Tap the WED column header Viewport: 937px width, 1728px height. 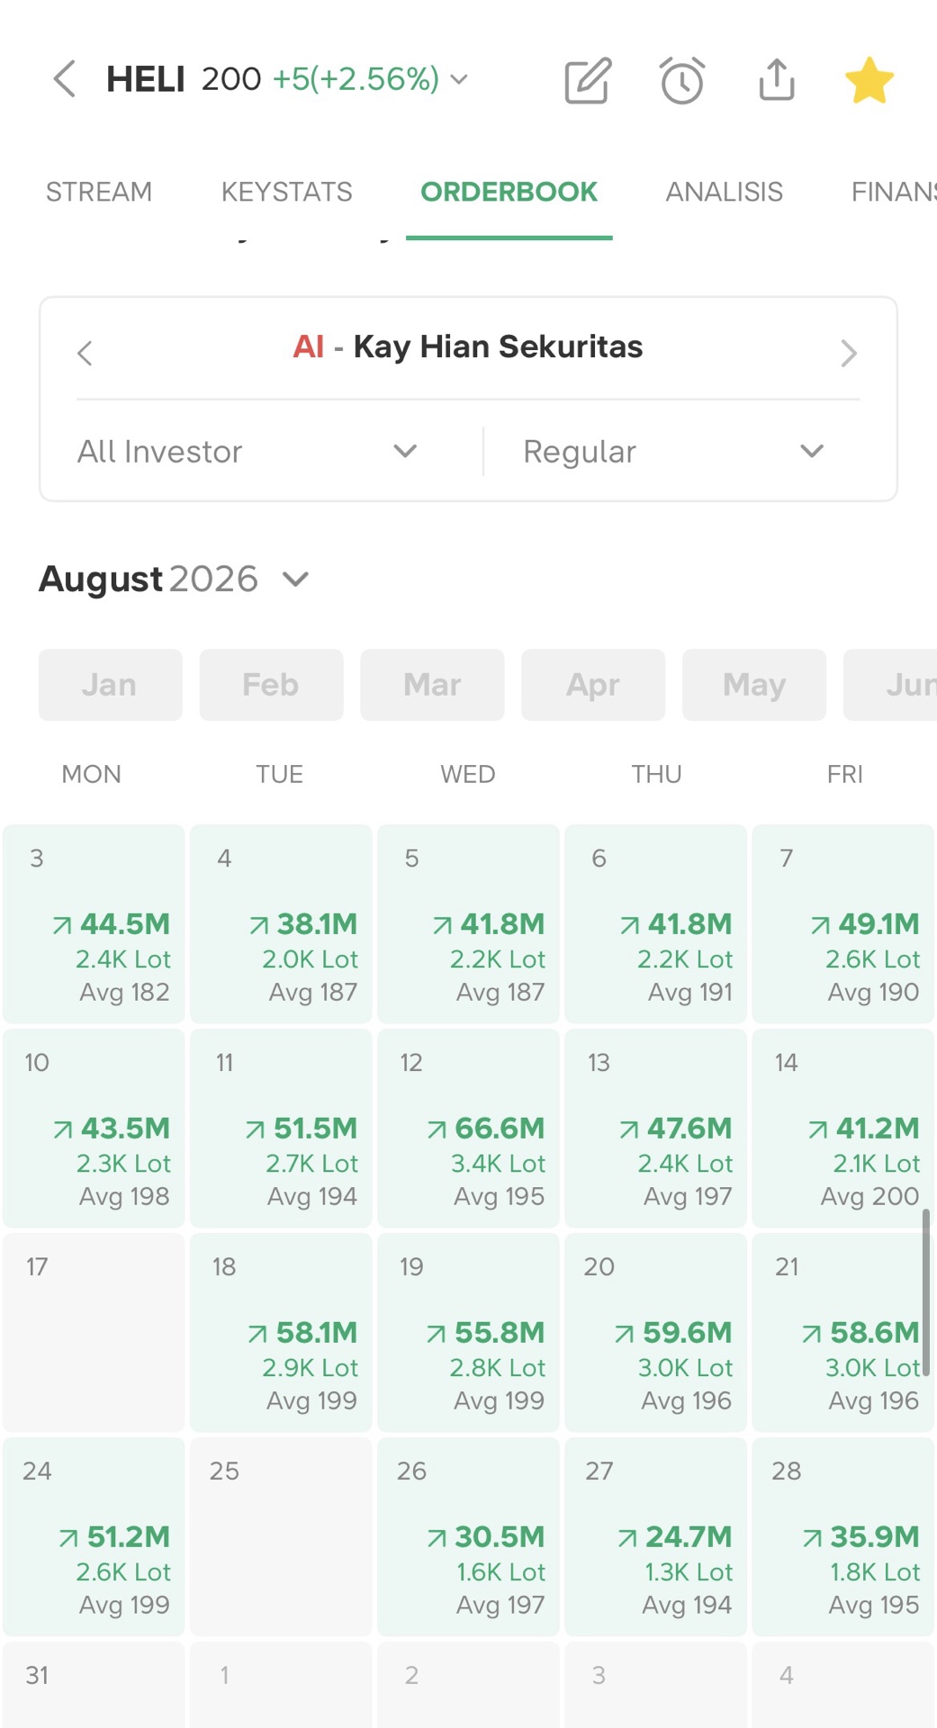click(x=467, y=774)
